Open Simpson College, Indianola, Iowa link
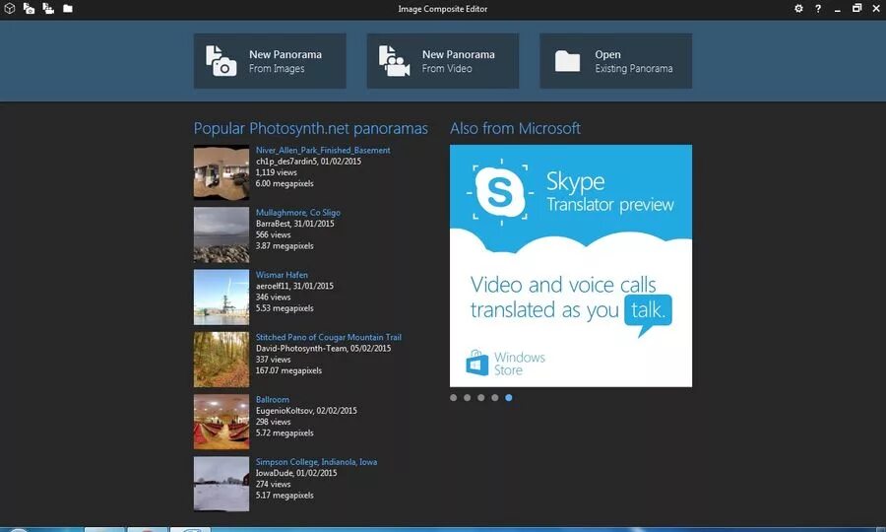This screenshot has width=886, height=532. click(x=316, y=462)
